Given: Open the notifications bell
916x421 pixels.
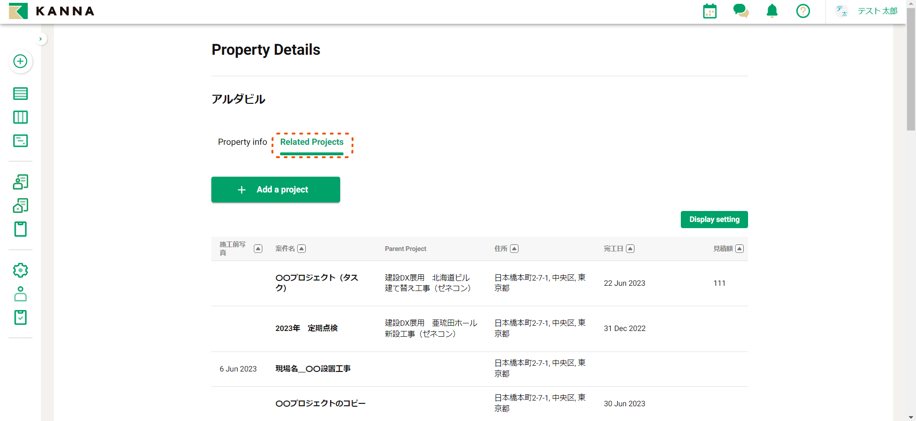Looking at the screenshot, I should coord(772,11).
